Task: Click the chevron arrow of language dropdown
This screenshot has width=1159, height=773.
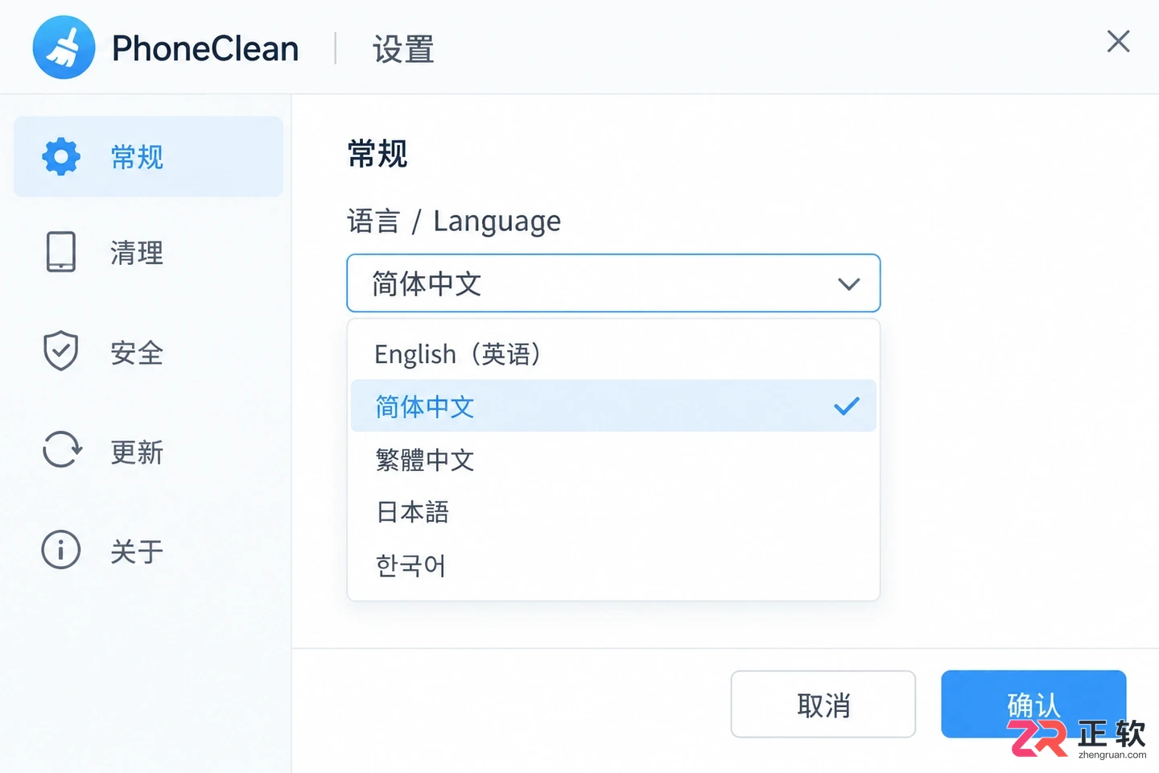Action: (849, 284)
